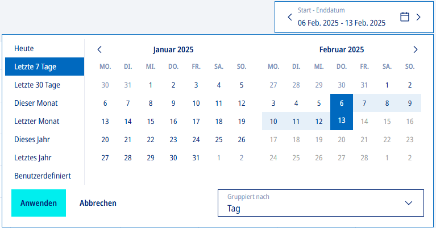
Task: Pick the Letztes Jahr preset
Action: coord(34,157)
